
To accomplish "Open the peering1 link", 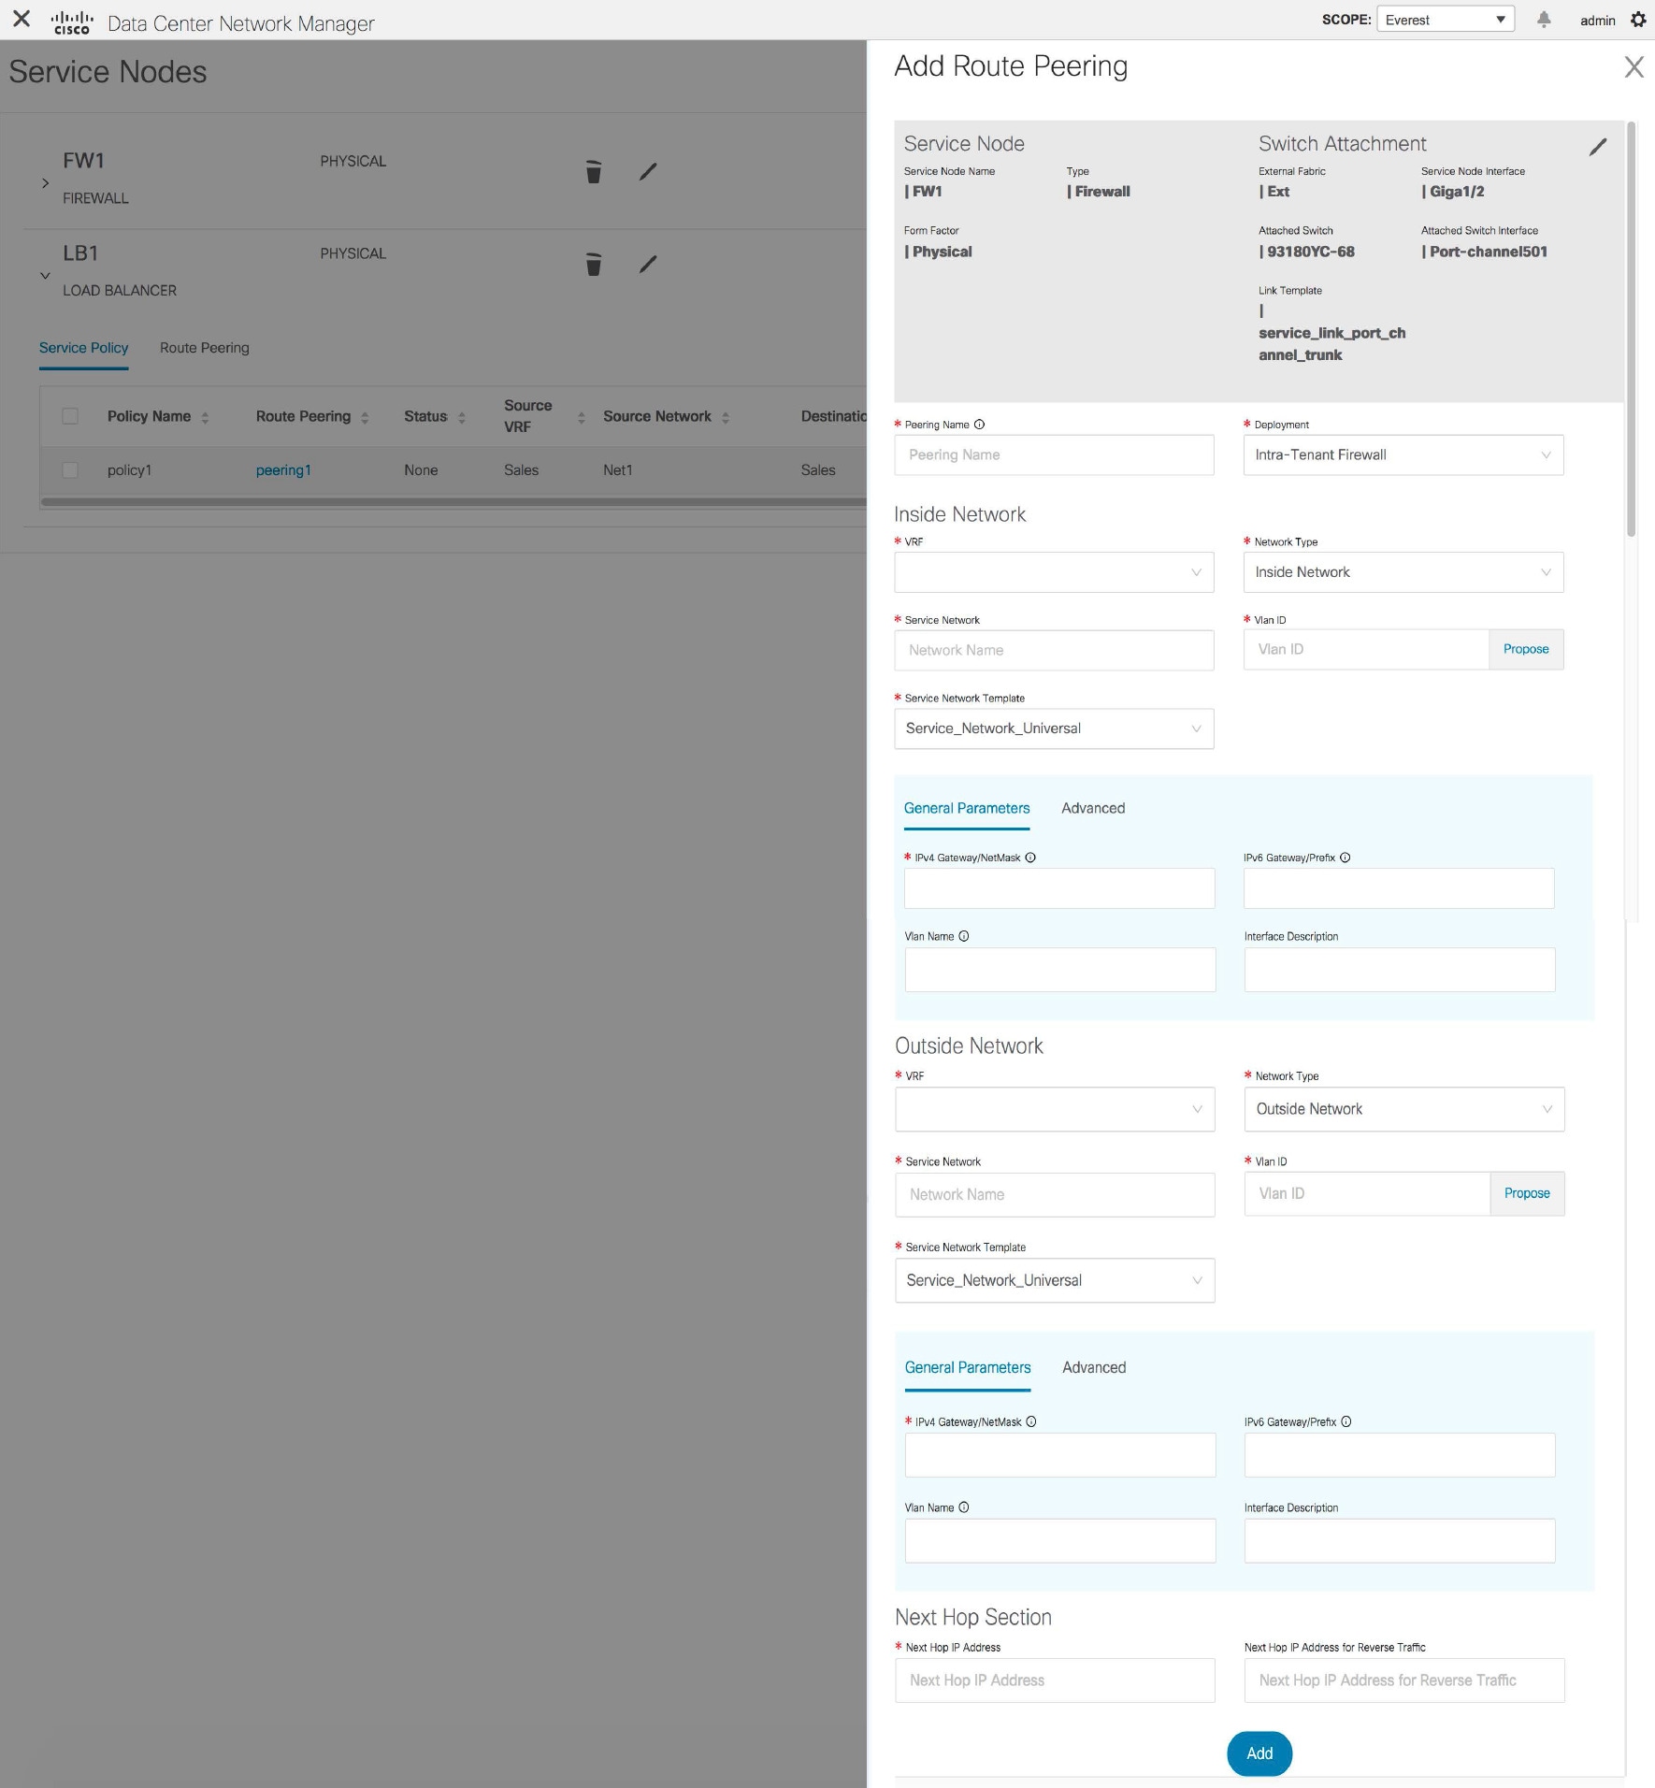I will tap(283, 470).
